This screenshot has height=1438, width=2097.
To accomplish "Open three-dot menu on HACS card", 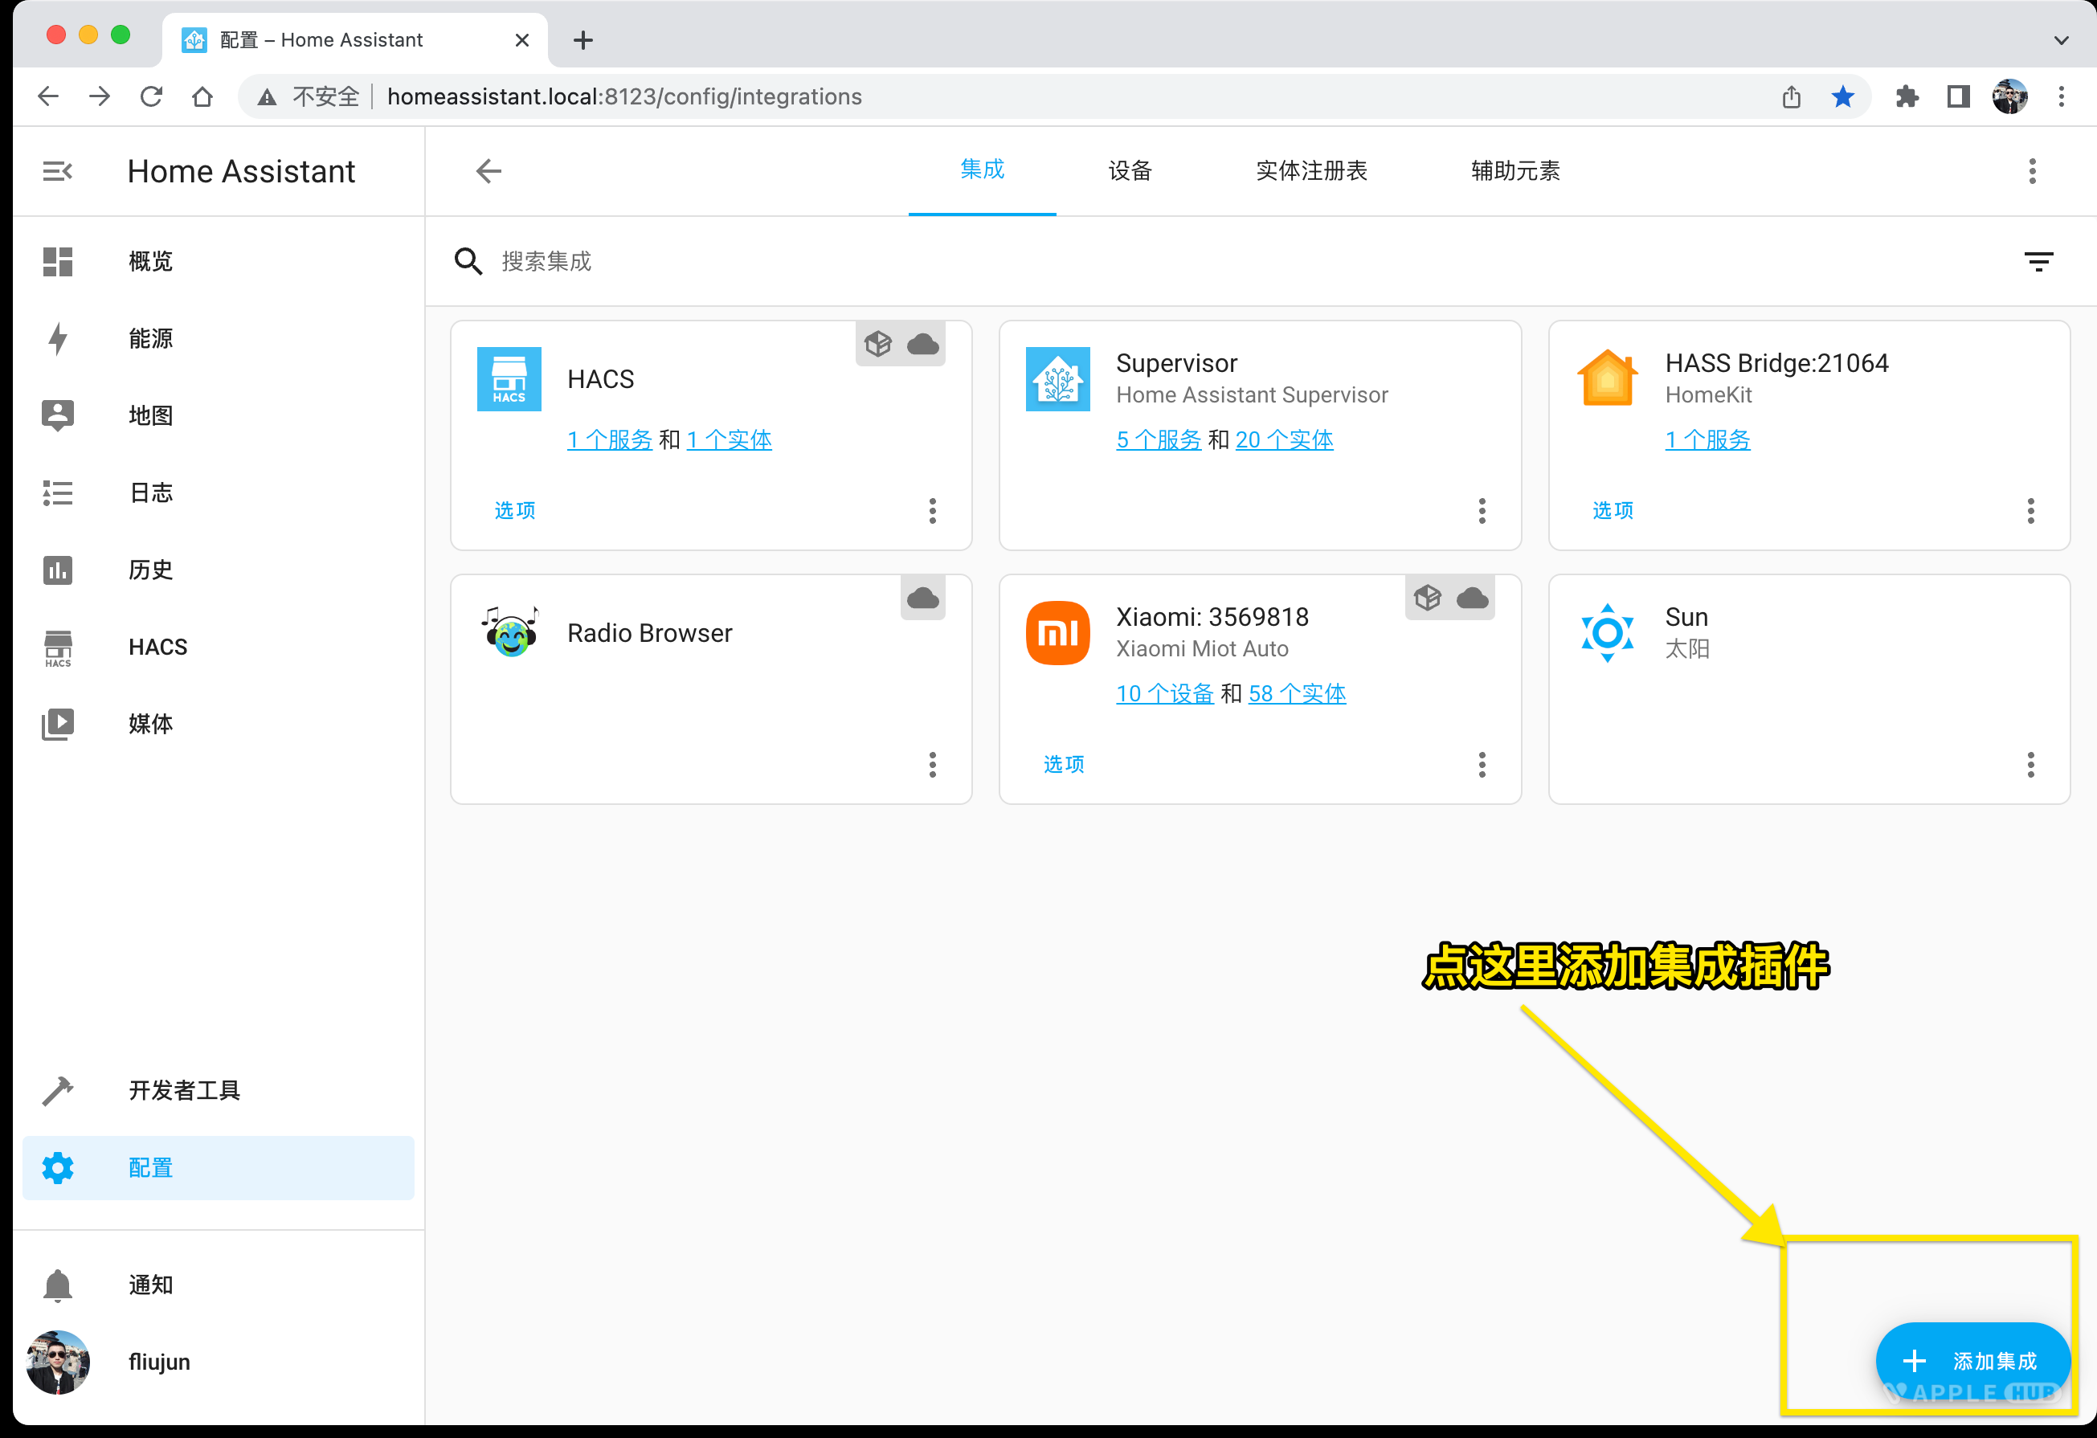I will (x=932, y=511).
